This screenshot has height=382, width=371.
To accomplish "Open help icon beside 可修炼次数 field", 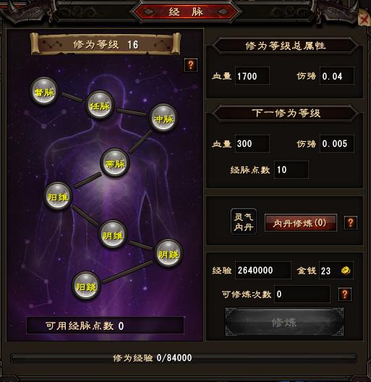I will pos(345,294).
